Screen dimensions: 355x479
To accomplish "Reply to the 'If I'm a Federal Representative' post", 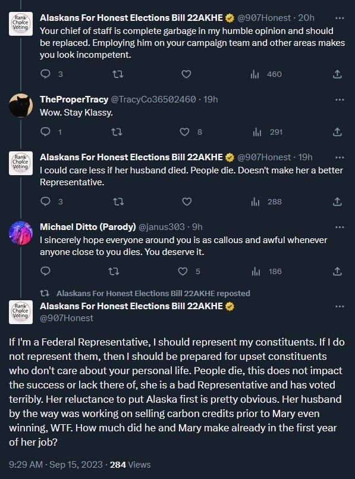I will 46,271.
